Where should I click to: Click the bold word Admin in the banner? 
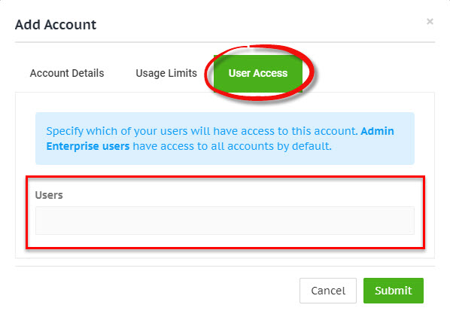[378, 131]
